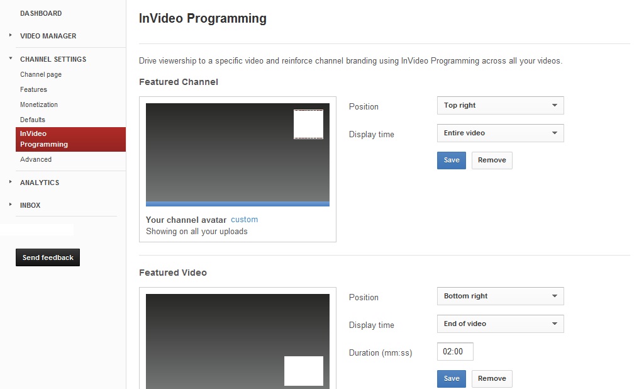Expand Inbox arrow
639x389 pixels.
tap(10, 205)
